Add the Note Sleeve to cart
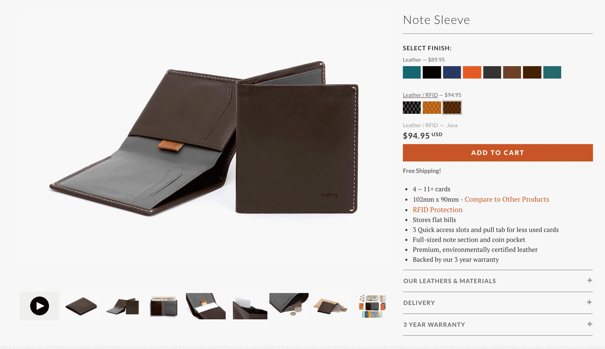The width and height of the screenshot is (605, 349). click(x=498, y=153)
